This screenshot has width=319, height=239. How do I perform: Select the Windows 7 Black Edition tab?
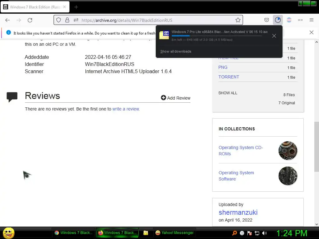(x=35, y=7)
